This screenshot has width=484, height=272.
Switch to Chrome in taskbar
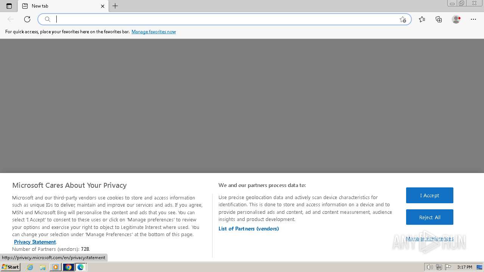tap(68, 267)
